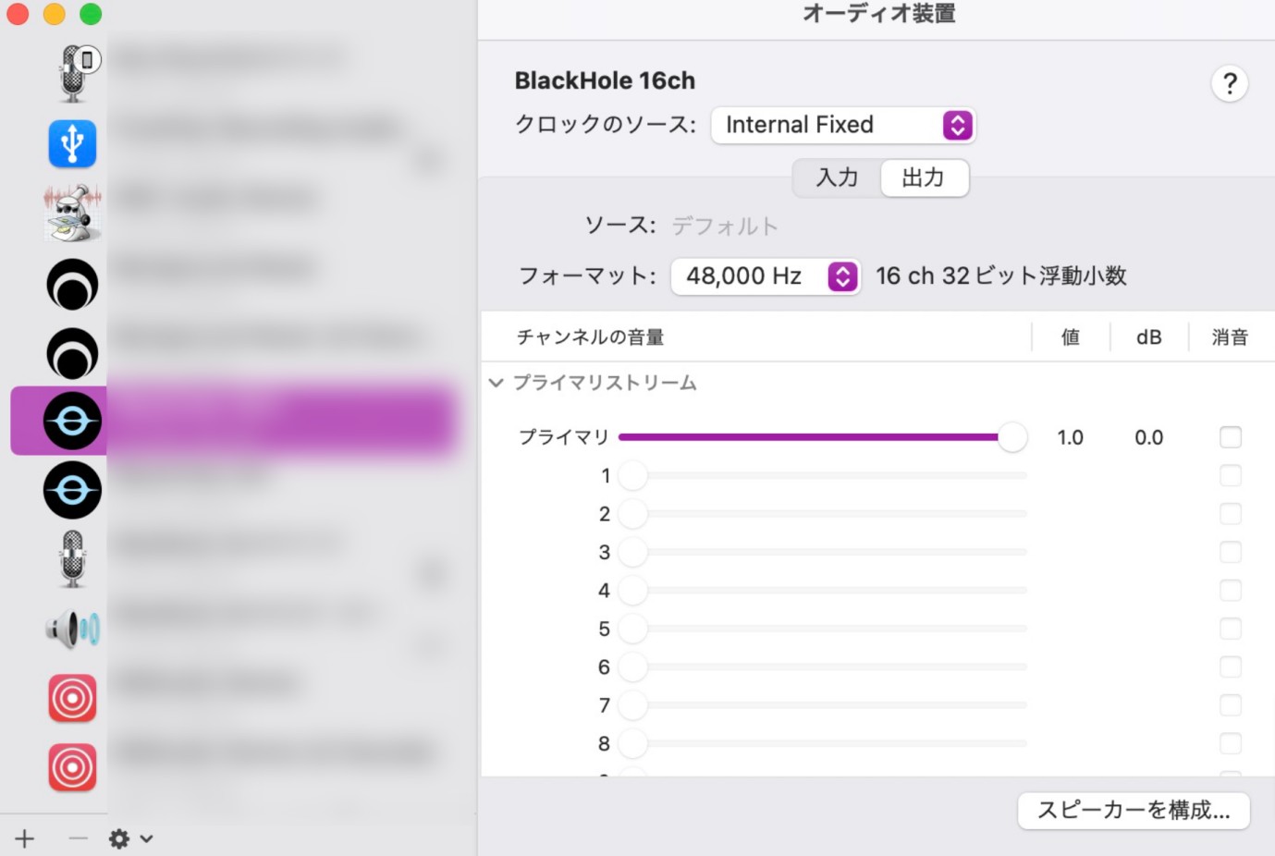Screen dimensions: 1275x856
Task: Toggle the mute checkbox for channel 4
Action: click(x=1231, y=590)
